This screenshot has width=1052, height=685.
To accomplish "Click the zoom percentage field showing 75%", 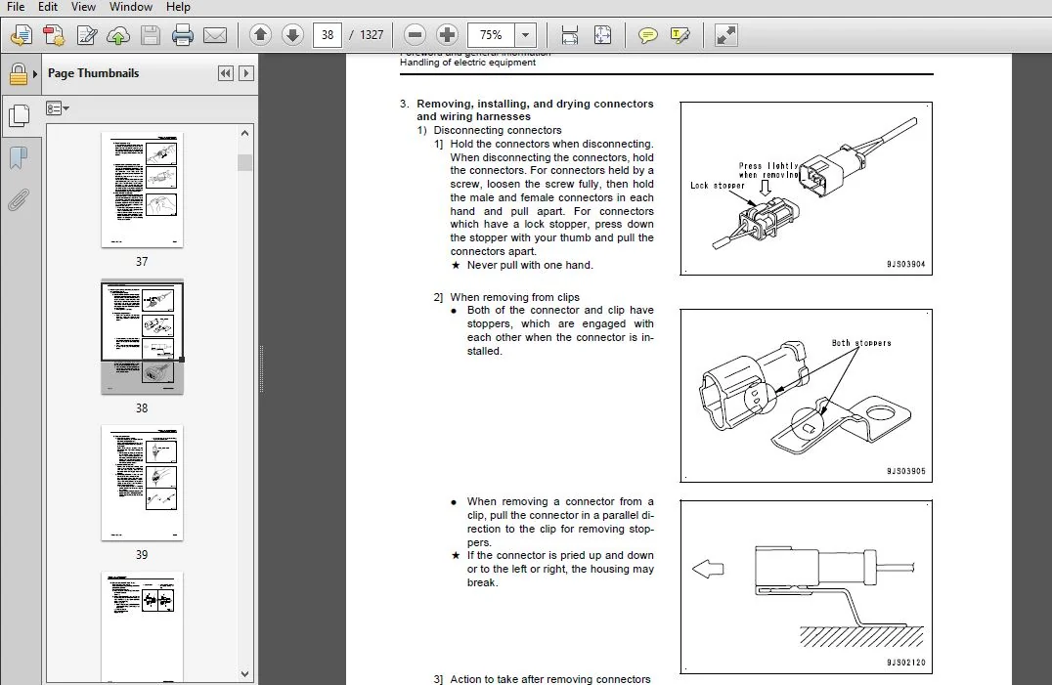I will click(x=491, y=35).
